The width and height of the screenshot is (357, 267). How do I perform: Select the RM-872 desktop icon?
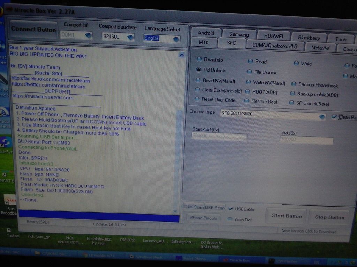pyautogui.click(x=127, y=240)
